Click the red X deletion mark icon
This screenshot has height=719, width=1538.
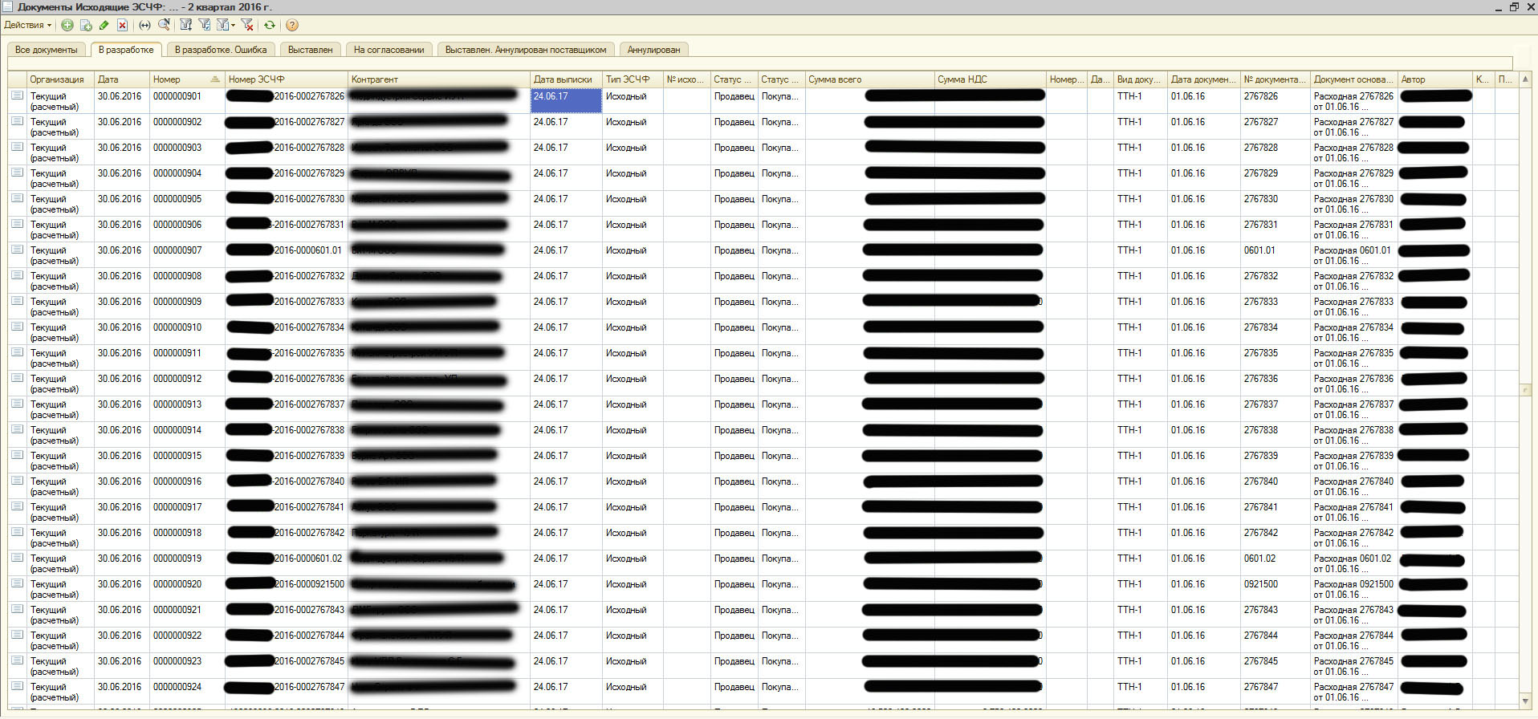click(x=123, y=25)
